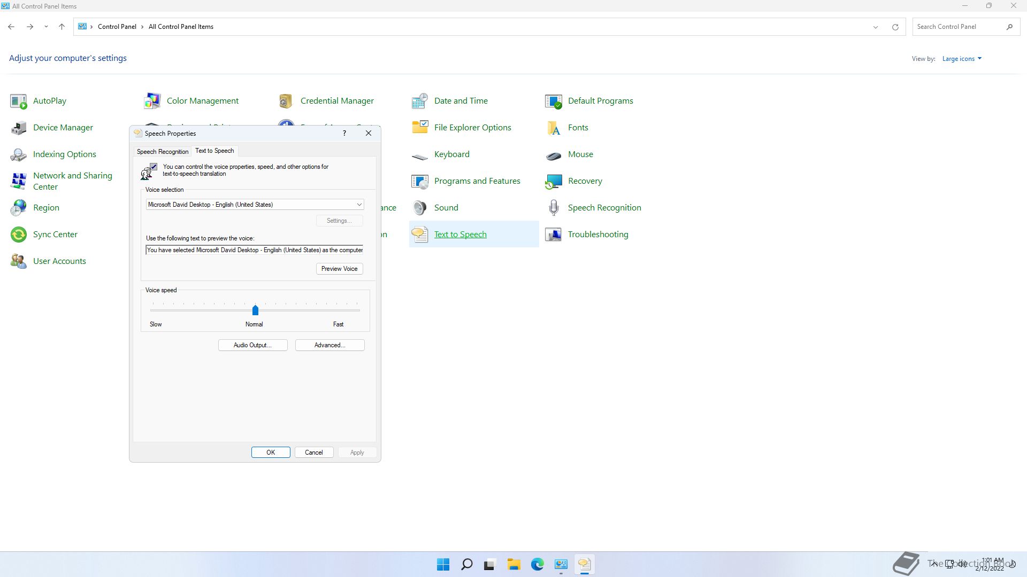
Task: Open the View by Large icons dropdown
Action: (x=962, y=59)
